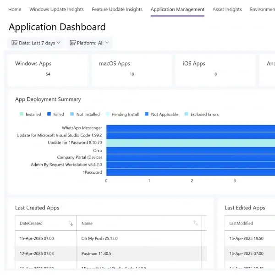Viewport: 275px width, 275px height.
Task: Click the Visual Studio Code 1.99.2 update bar
Action: click(x=191, y=136)
